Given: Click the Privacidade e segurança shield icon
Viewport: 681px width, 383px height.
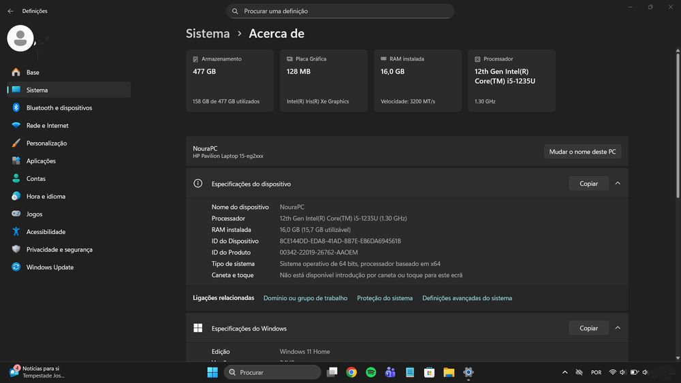Looking at the screenshot, I should (x=16, y=250).
